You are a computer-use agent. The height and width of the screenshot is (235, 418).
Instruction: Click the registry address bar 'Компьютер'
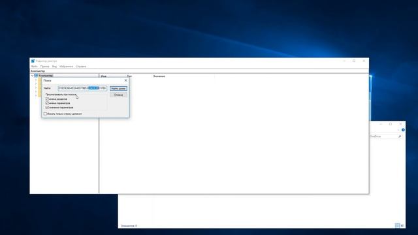point(199,71)
